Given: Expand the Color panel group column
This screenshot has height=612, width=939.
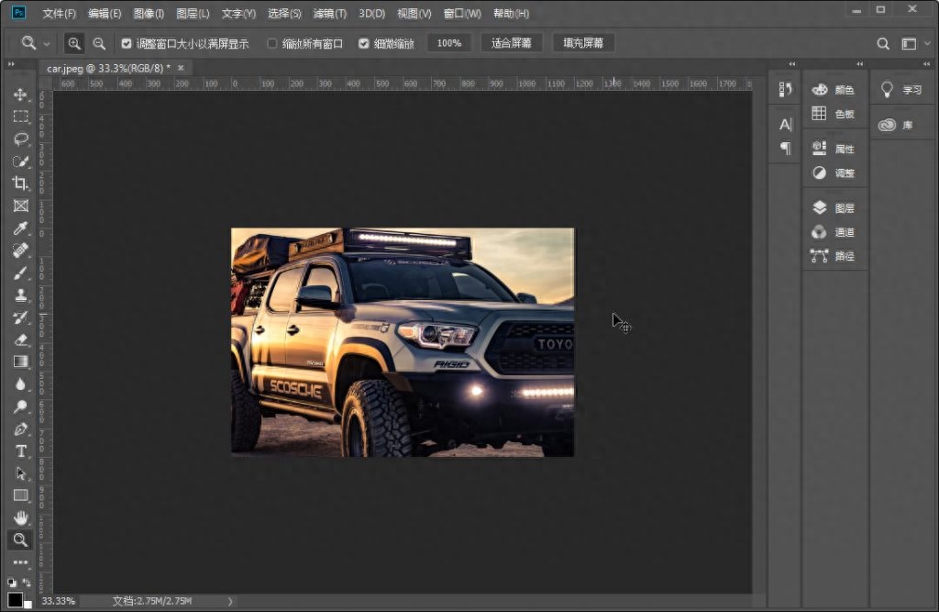Looking at the screenshot, I should tap(860, 63).
